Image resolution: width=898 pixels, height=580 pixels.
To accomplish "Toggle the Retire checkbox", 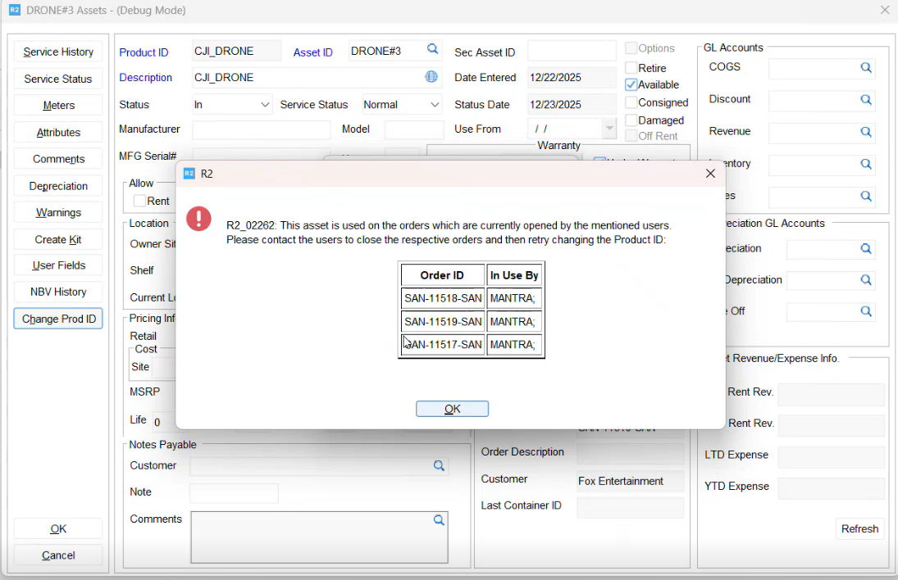I will pyautogui.click(x=631, y=68).
